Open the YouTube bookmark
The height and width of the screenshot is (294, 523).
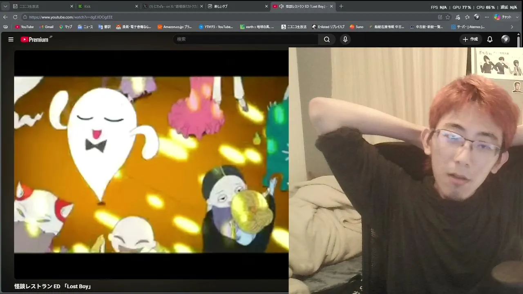pos(25,27)
